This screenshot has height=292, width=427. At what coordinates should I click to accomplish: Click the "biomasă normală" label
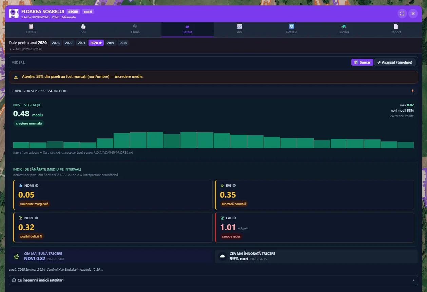coord(234,204)
